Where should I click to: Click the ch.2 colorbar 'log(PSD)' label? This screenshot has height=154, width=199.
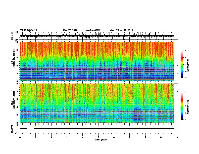click(188, 107)
